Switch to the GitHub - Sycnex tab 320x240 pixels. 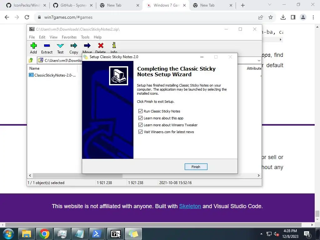(x=73, y=5)
